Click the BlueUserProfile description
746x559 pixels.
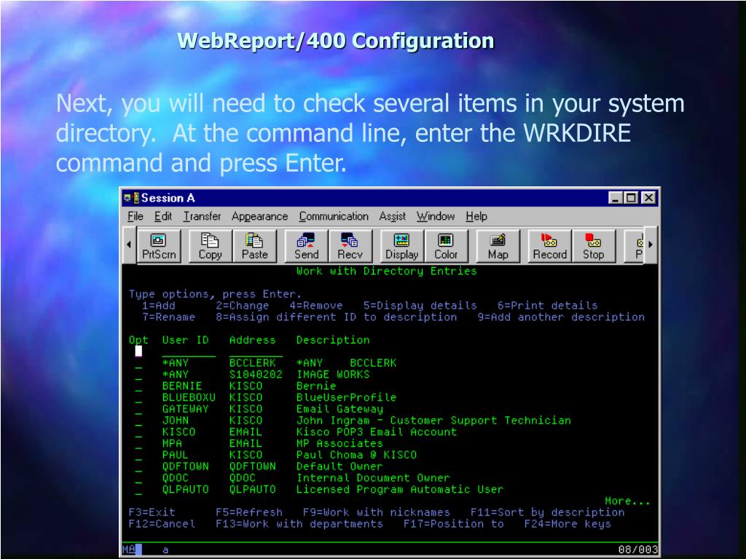click(x=346, y=397)
